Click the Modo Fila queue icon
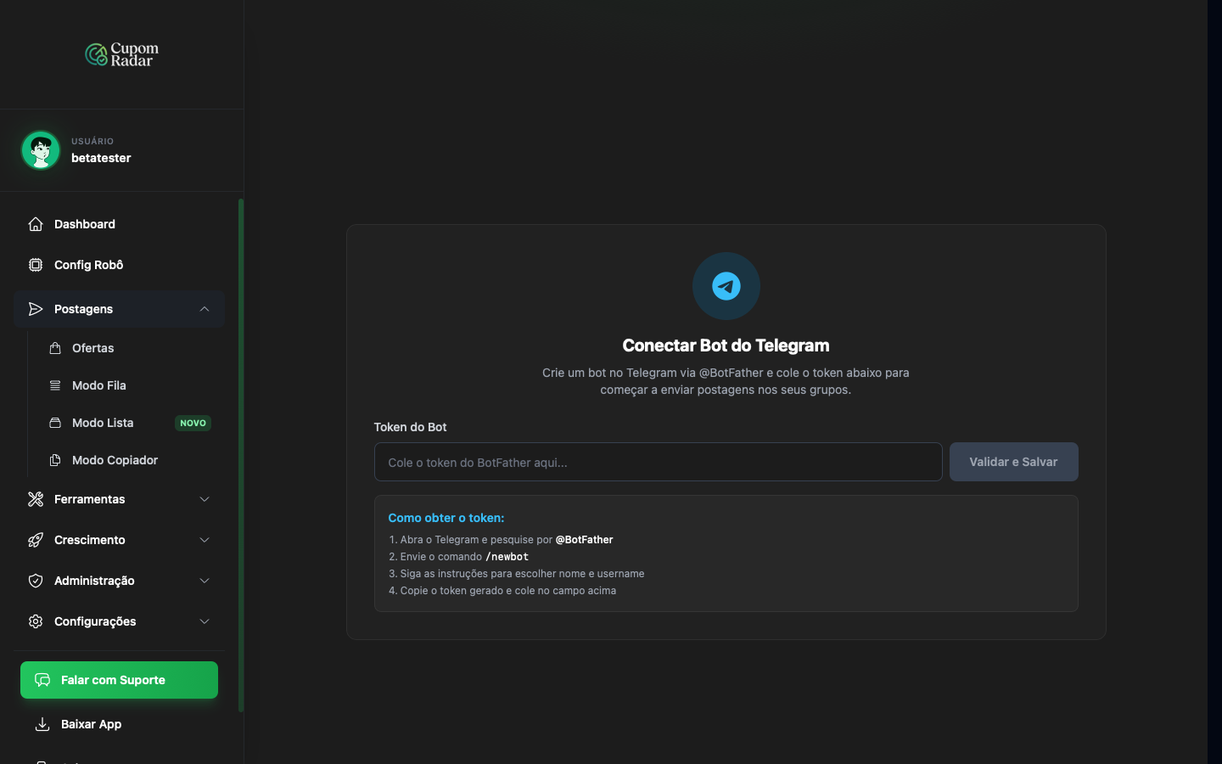This screenshot has height=764, width=1222. point(55,385)
